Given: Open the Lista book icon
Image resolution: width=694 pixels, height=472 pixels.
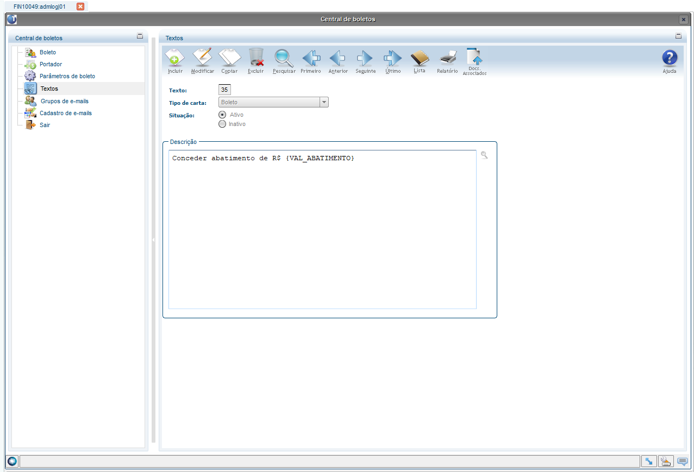Looking at the screenshot, I should (420, 57).
